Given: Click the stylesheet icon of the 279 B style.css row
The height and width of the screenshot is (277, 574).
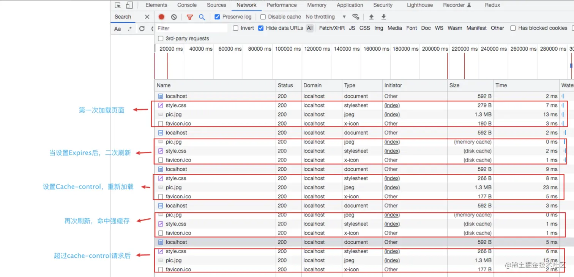Looking at the screenshot, I should [x=161, y=106].
